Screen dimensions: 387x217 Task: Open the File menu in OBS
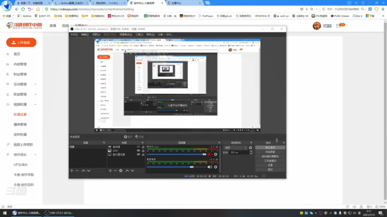(74, 34)
